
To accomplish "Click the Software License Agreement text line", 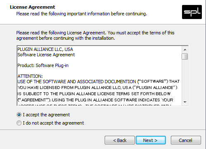I will coord(46,55).
